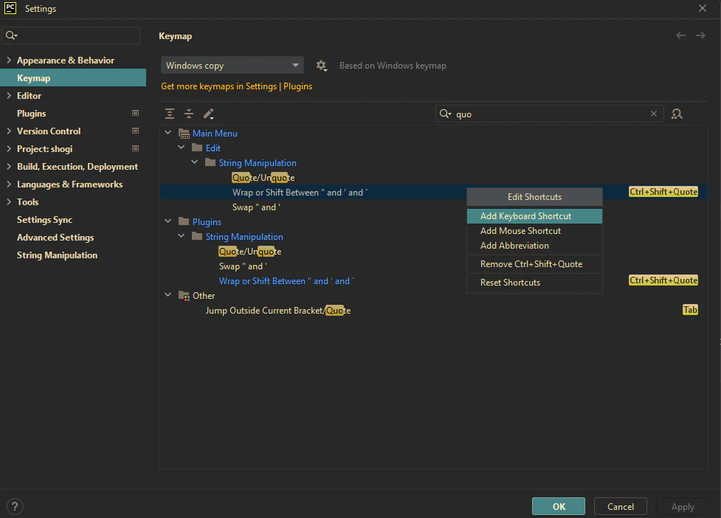Close the Settings dialog window
Screen dimensions: 721x518
[702, 8]
